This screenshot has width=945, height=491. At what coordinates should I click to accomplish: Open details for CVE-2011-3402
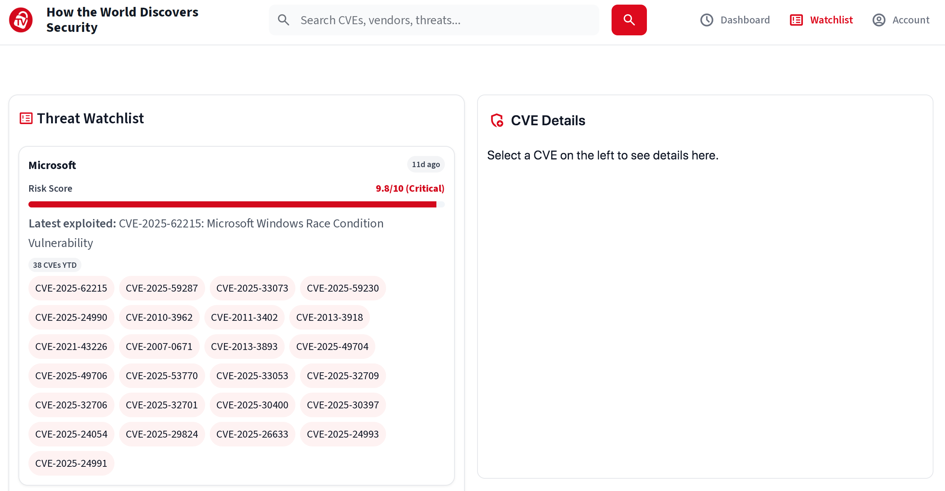[x=244, y=317]
